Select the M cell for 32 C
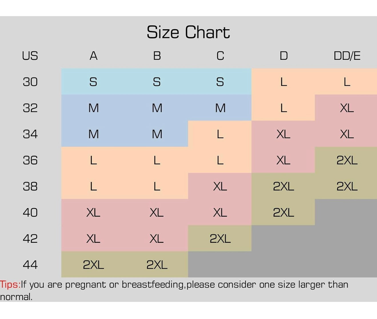 tap(220, 108)
